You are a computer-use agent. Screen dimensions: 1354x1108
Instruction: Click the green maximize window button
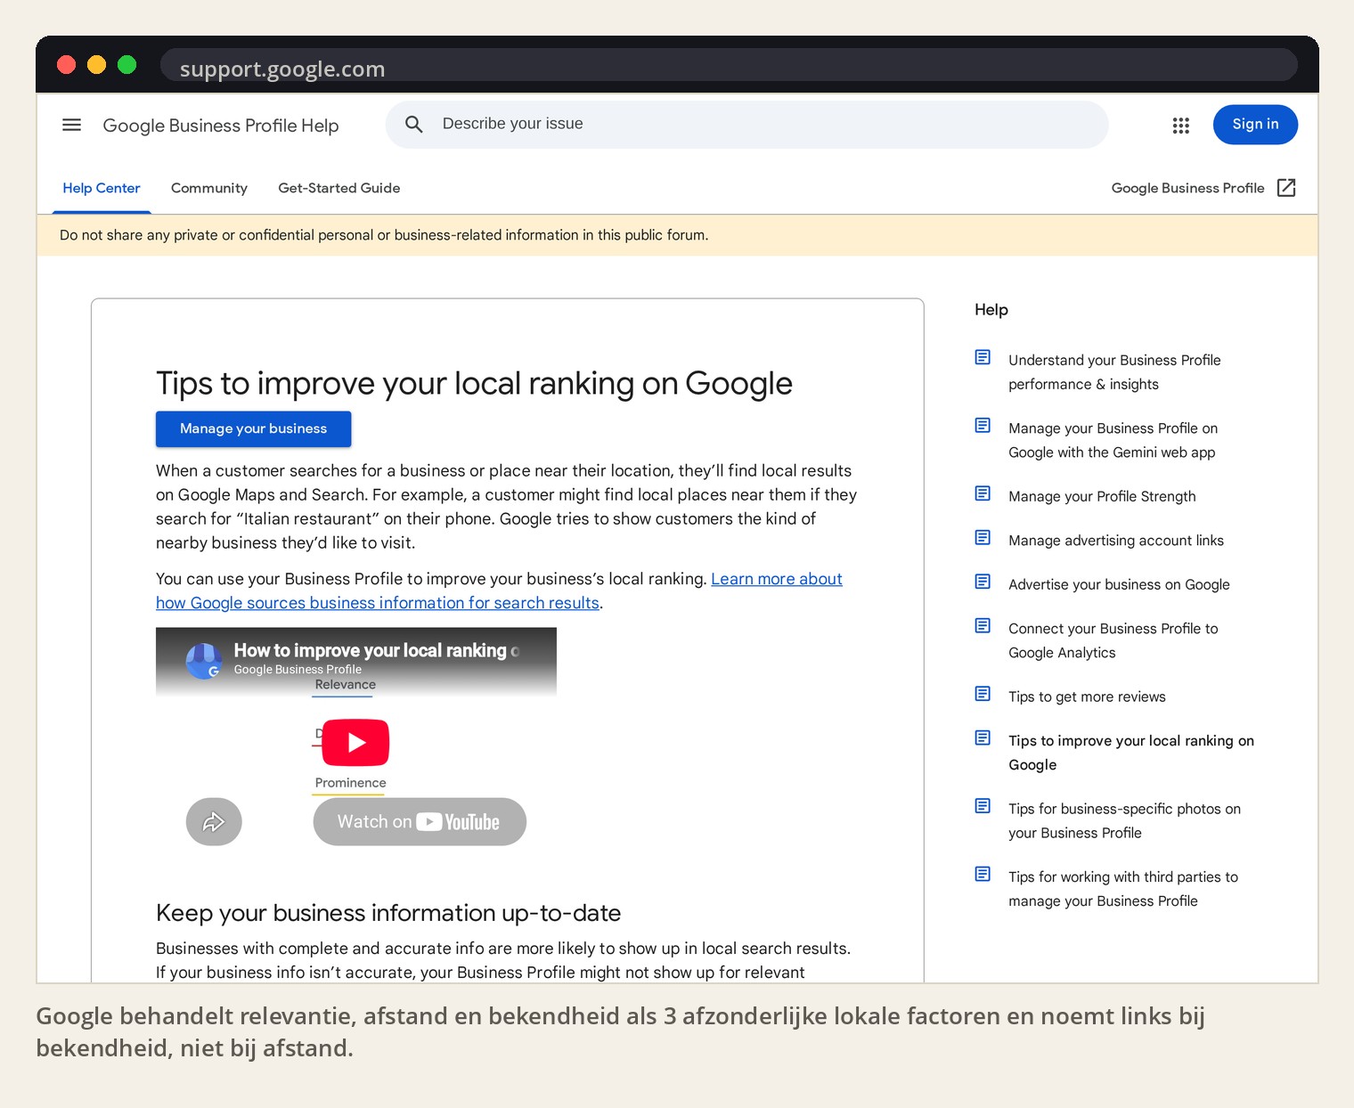click(x=126, y=64)
